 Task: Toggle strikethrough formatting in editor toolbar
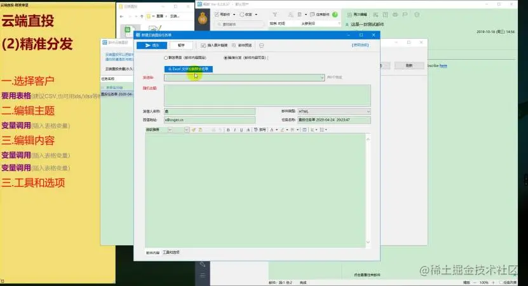point(248,130)
